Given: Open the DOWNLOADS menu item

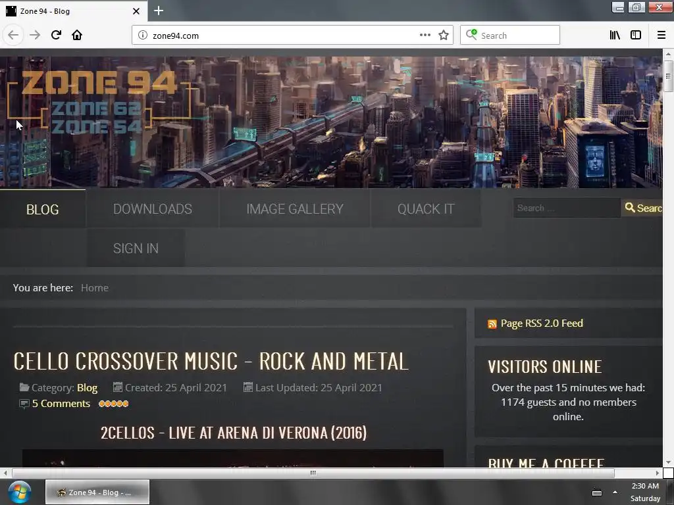Looking at the screenshot, I should point(153,208).
